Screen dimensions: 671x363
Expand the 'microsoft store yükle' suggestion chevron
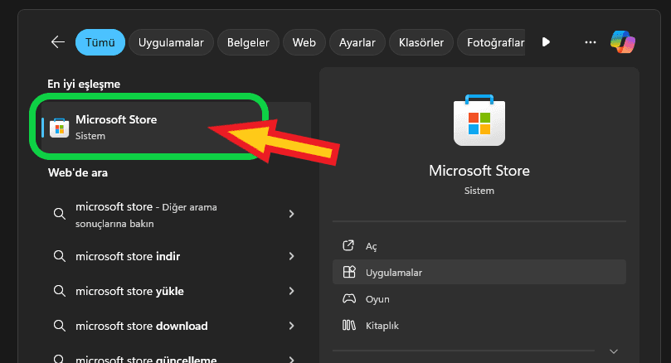pyautogui.click(x=291, y=291)
